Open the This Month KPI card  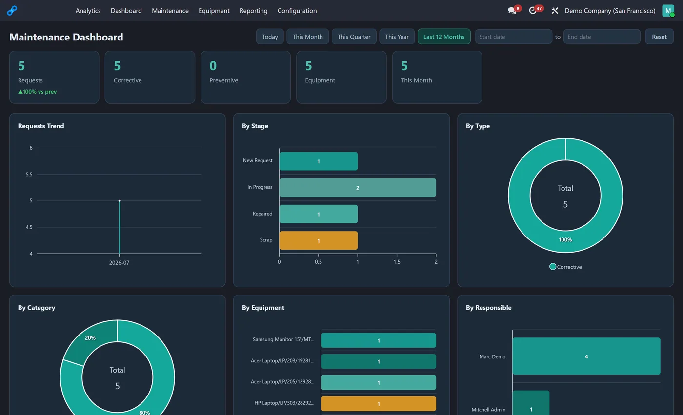pyautogui.click(x=437, y=77)
